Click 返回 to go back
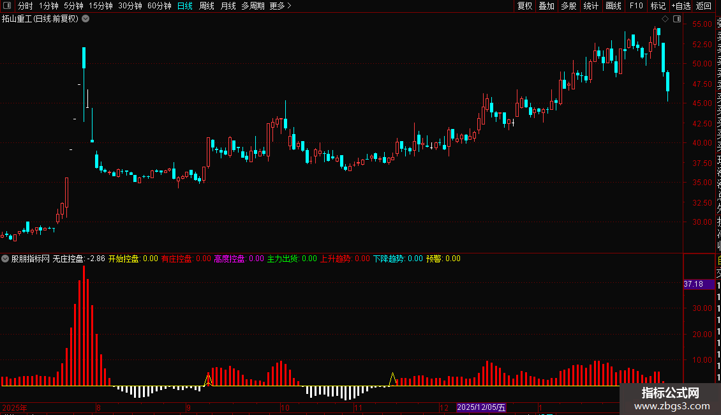The image size is (721, 415). click(x=704, y=6)
